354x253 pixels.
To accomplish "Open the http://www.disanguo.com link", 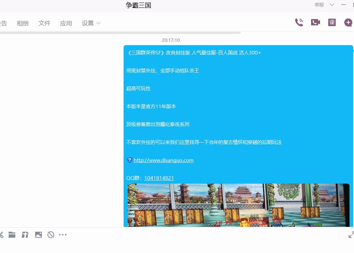I will click(x=164, y=160).
